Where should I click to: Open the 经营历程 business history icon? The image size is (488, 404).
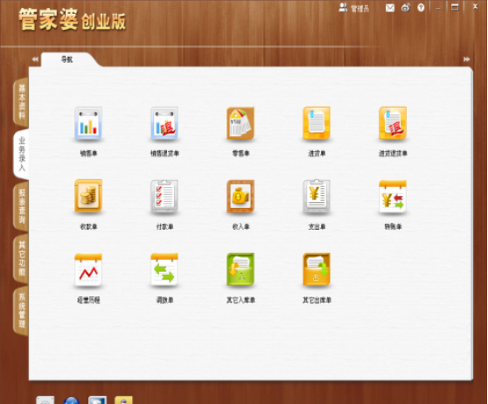coord(88,269)
